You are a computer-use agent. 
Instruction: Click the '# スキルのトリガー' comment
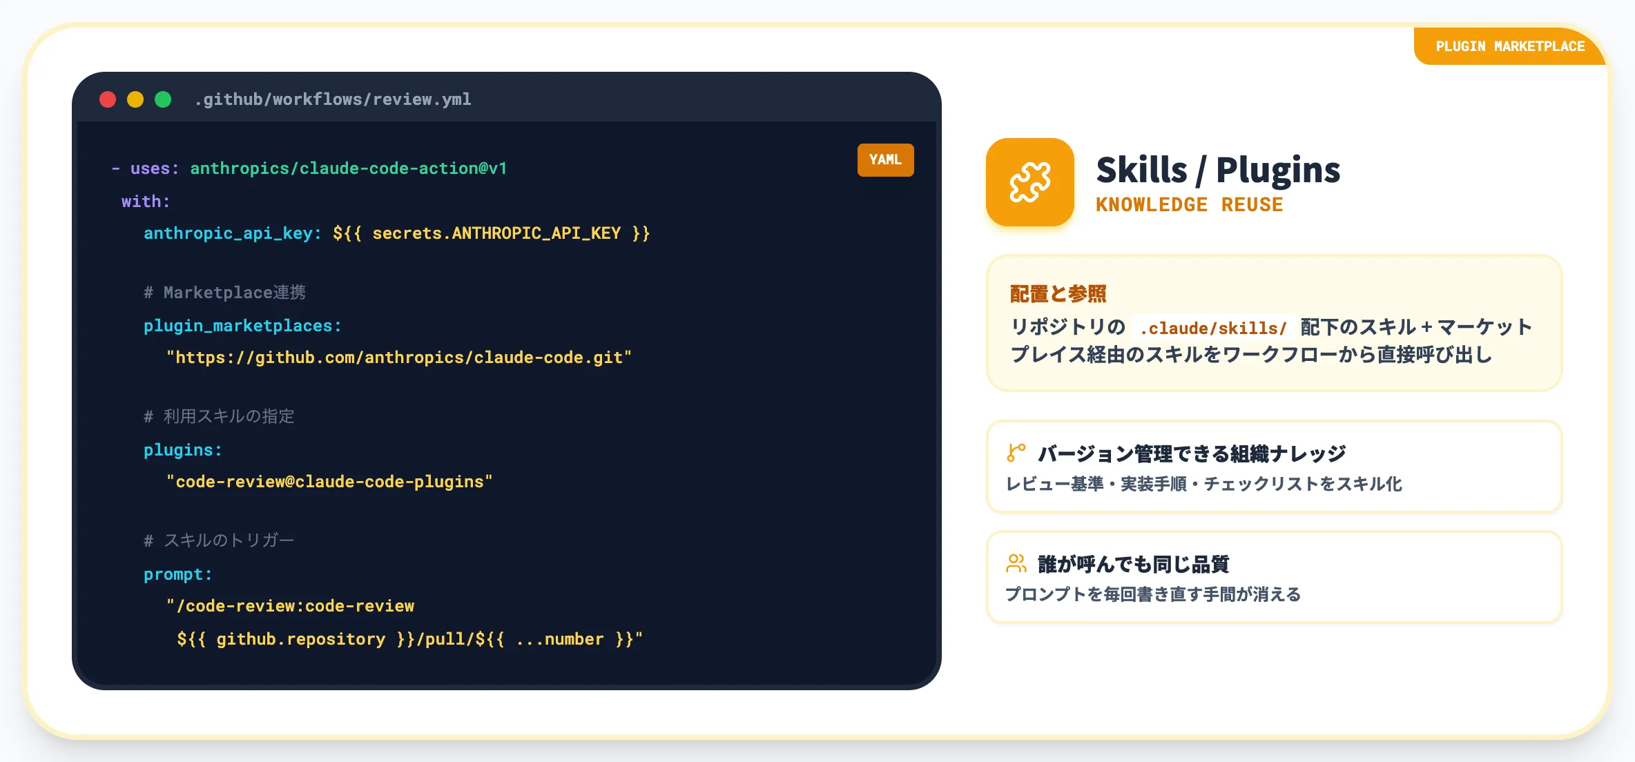219,540
